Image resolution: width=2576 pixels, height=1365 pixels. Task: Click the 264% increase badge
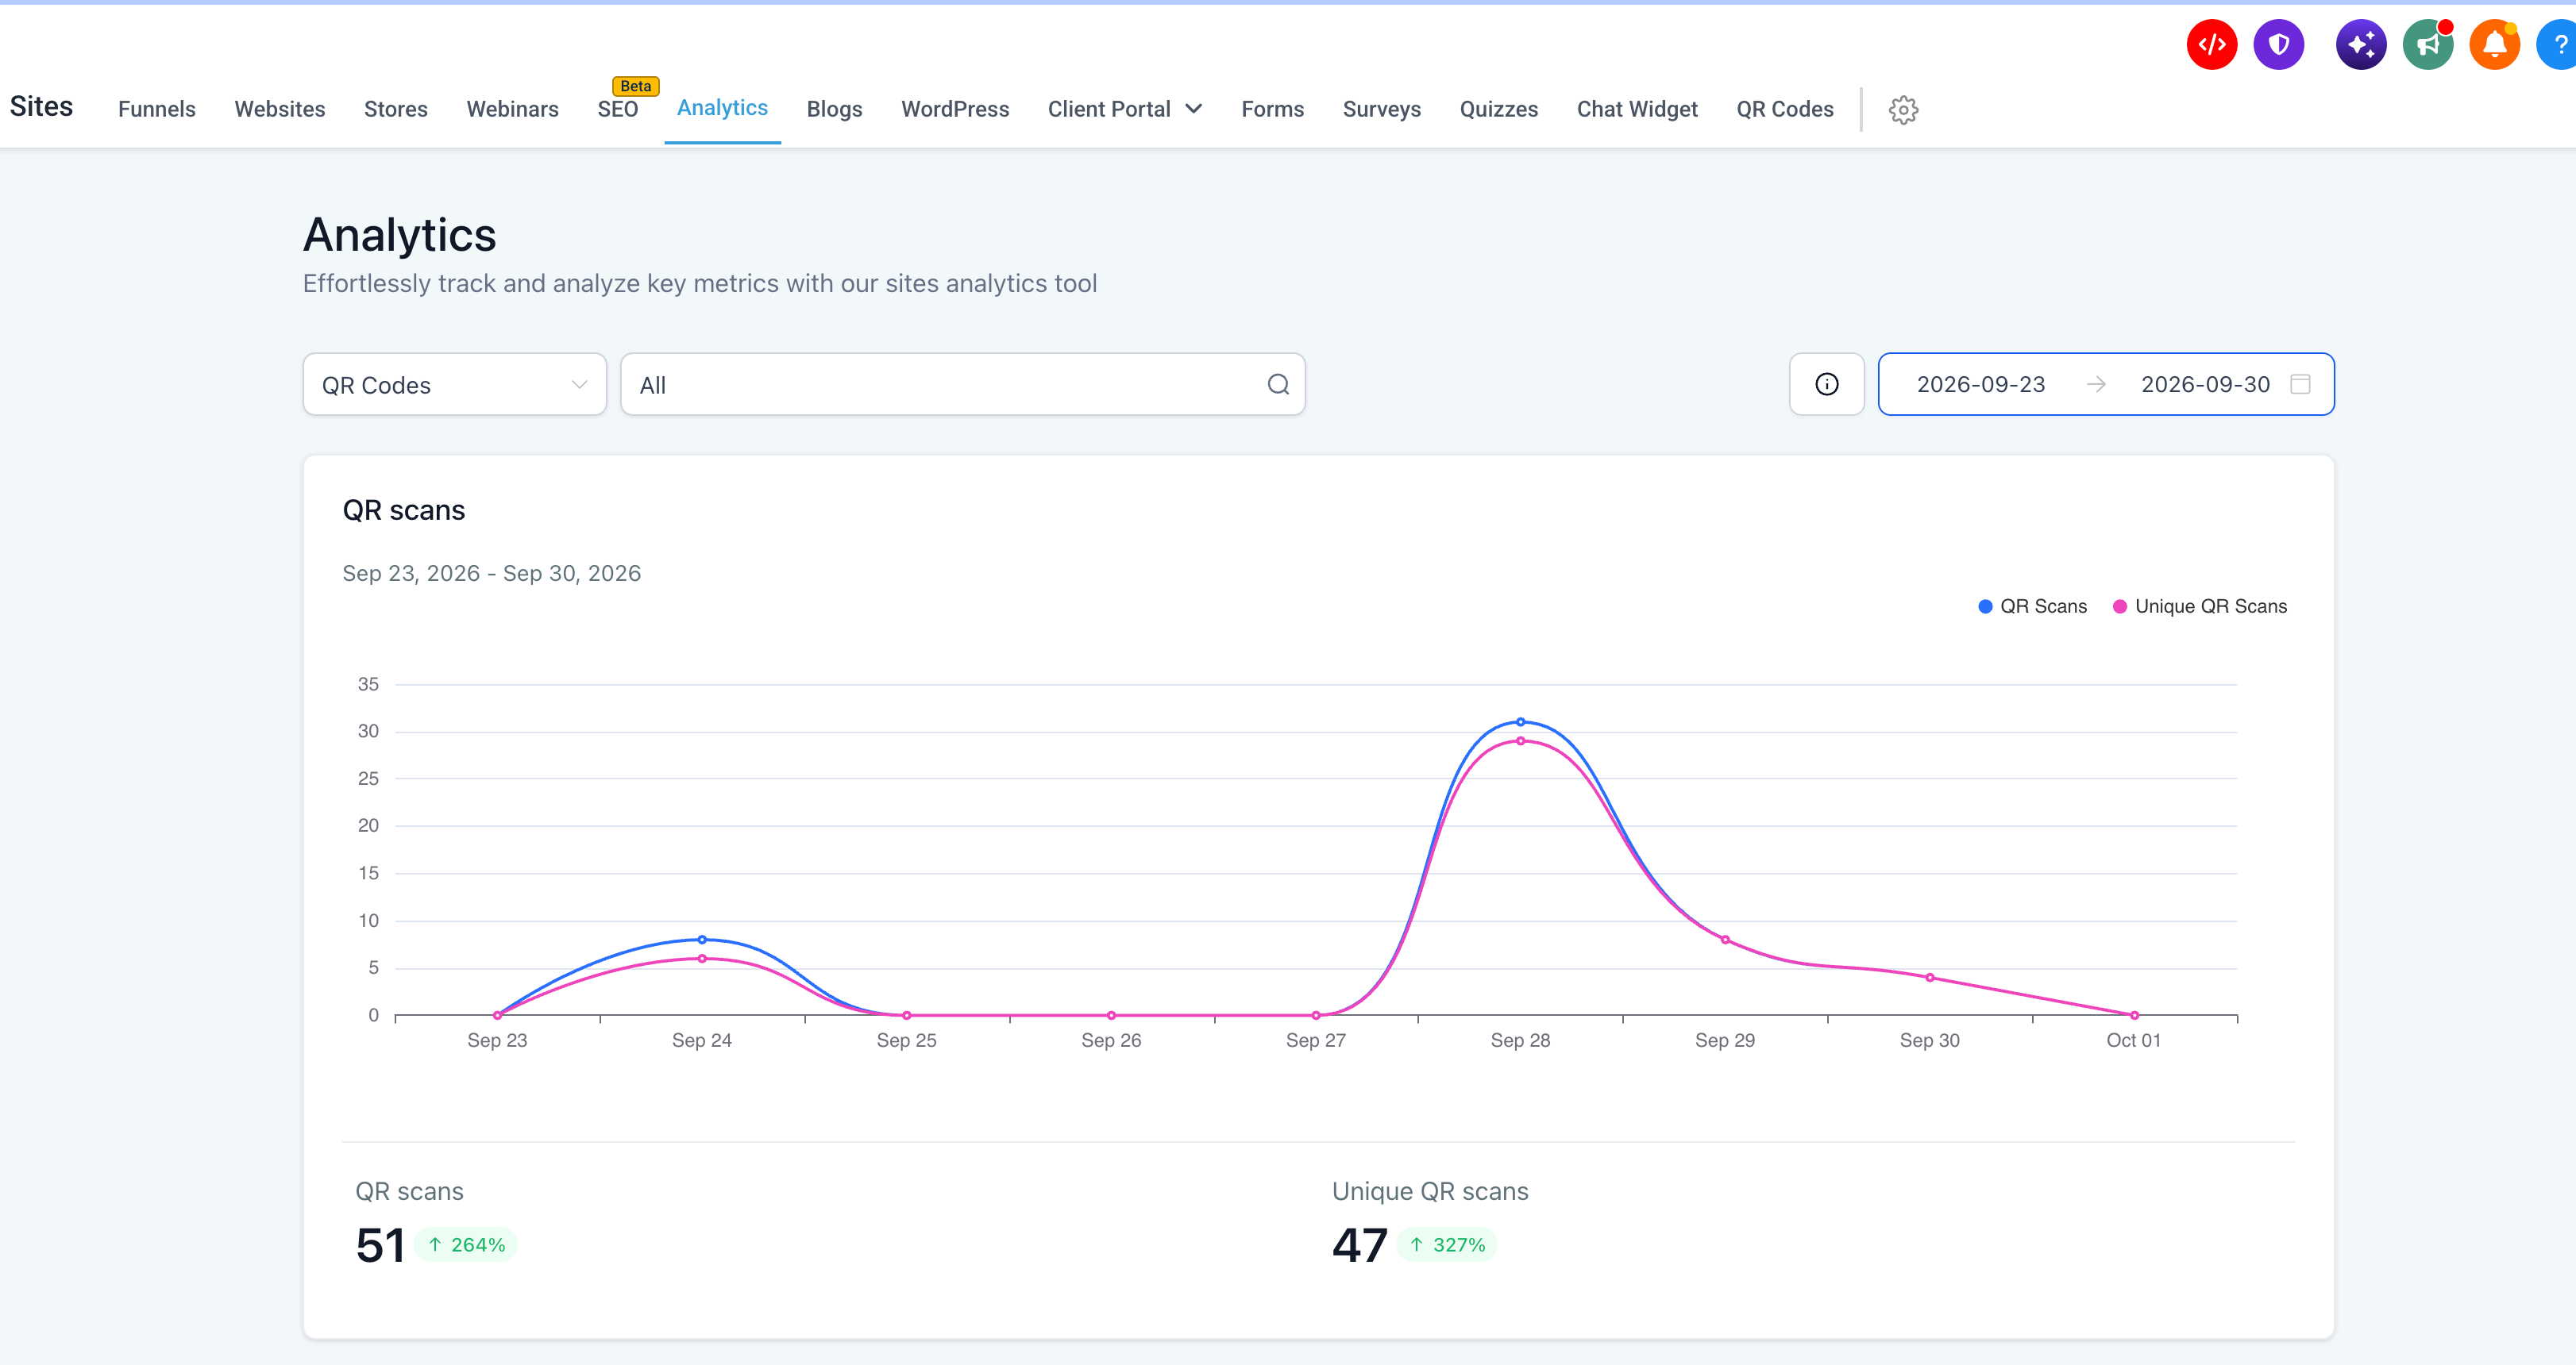pos(466,1245)
